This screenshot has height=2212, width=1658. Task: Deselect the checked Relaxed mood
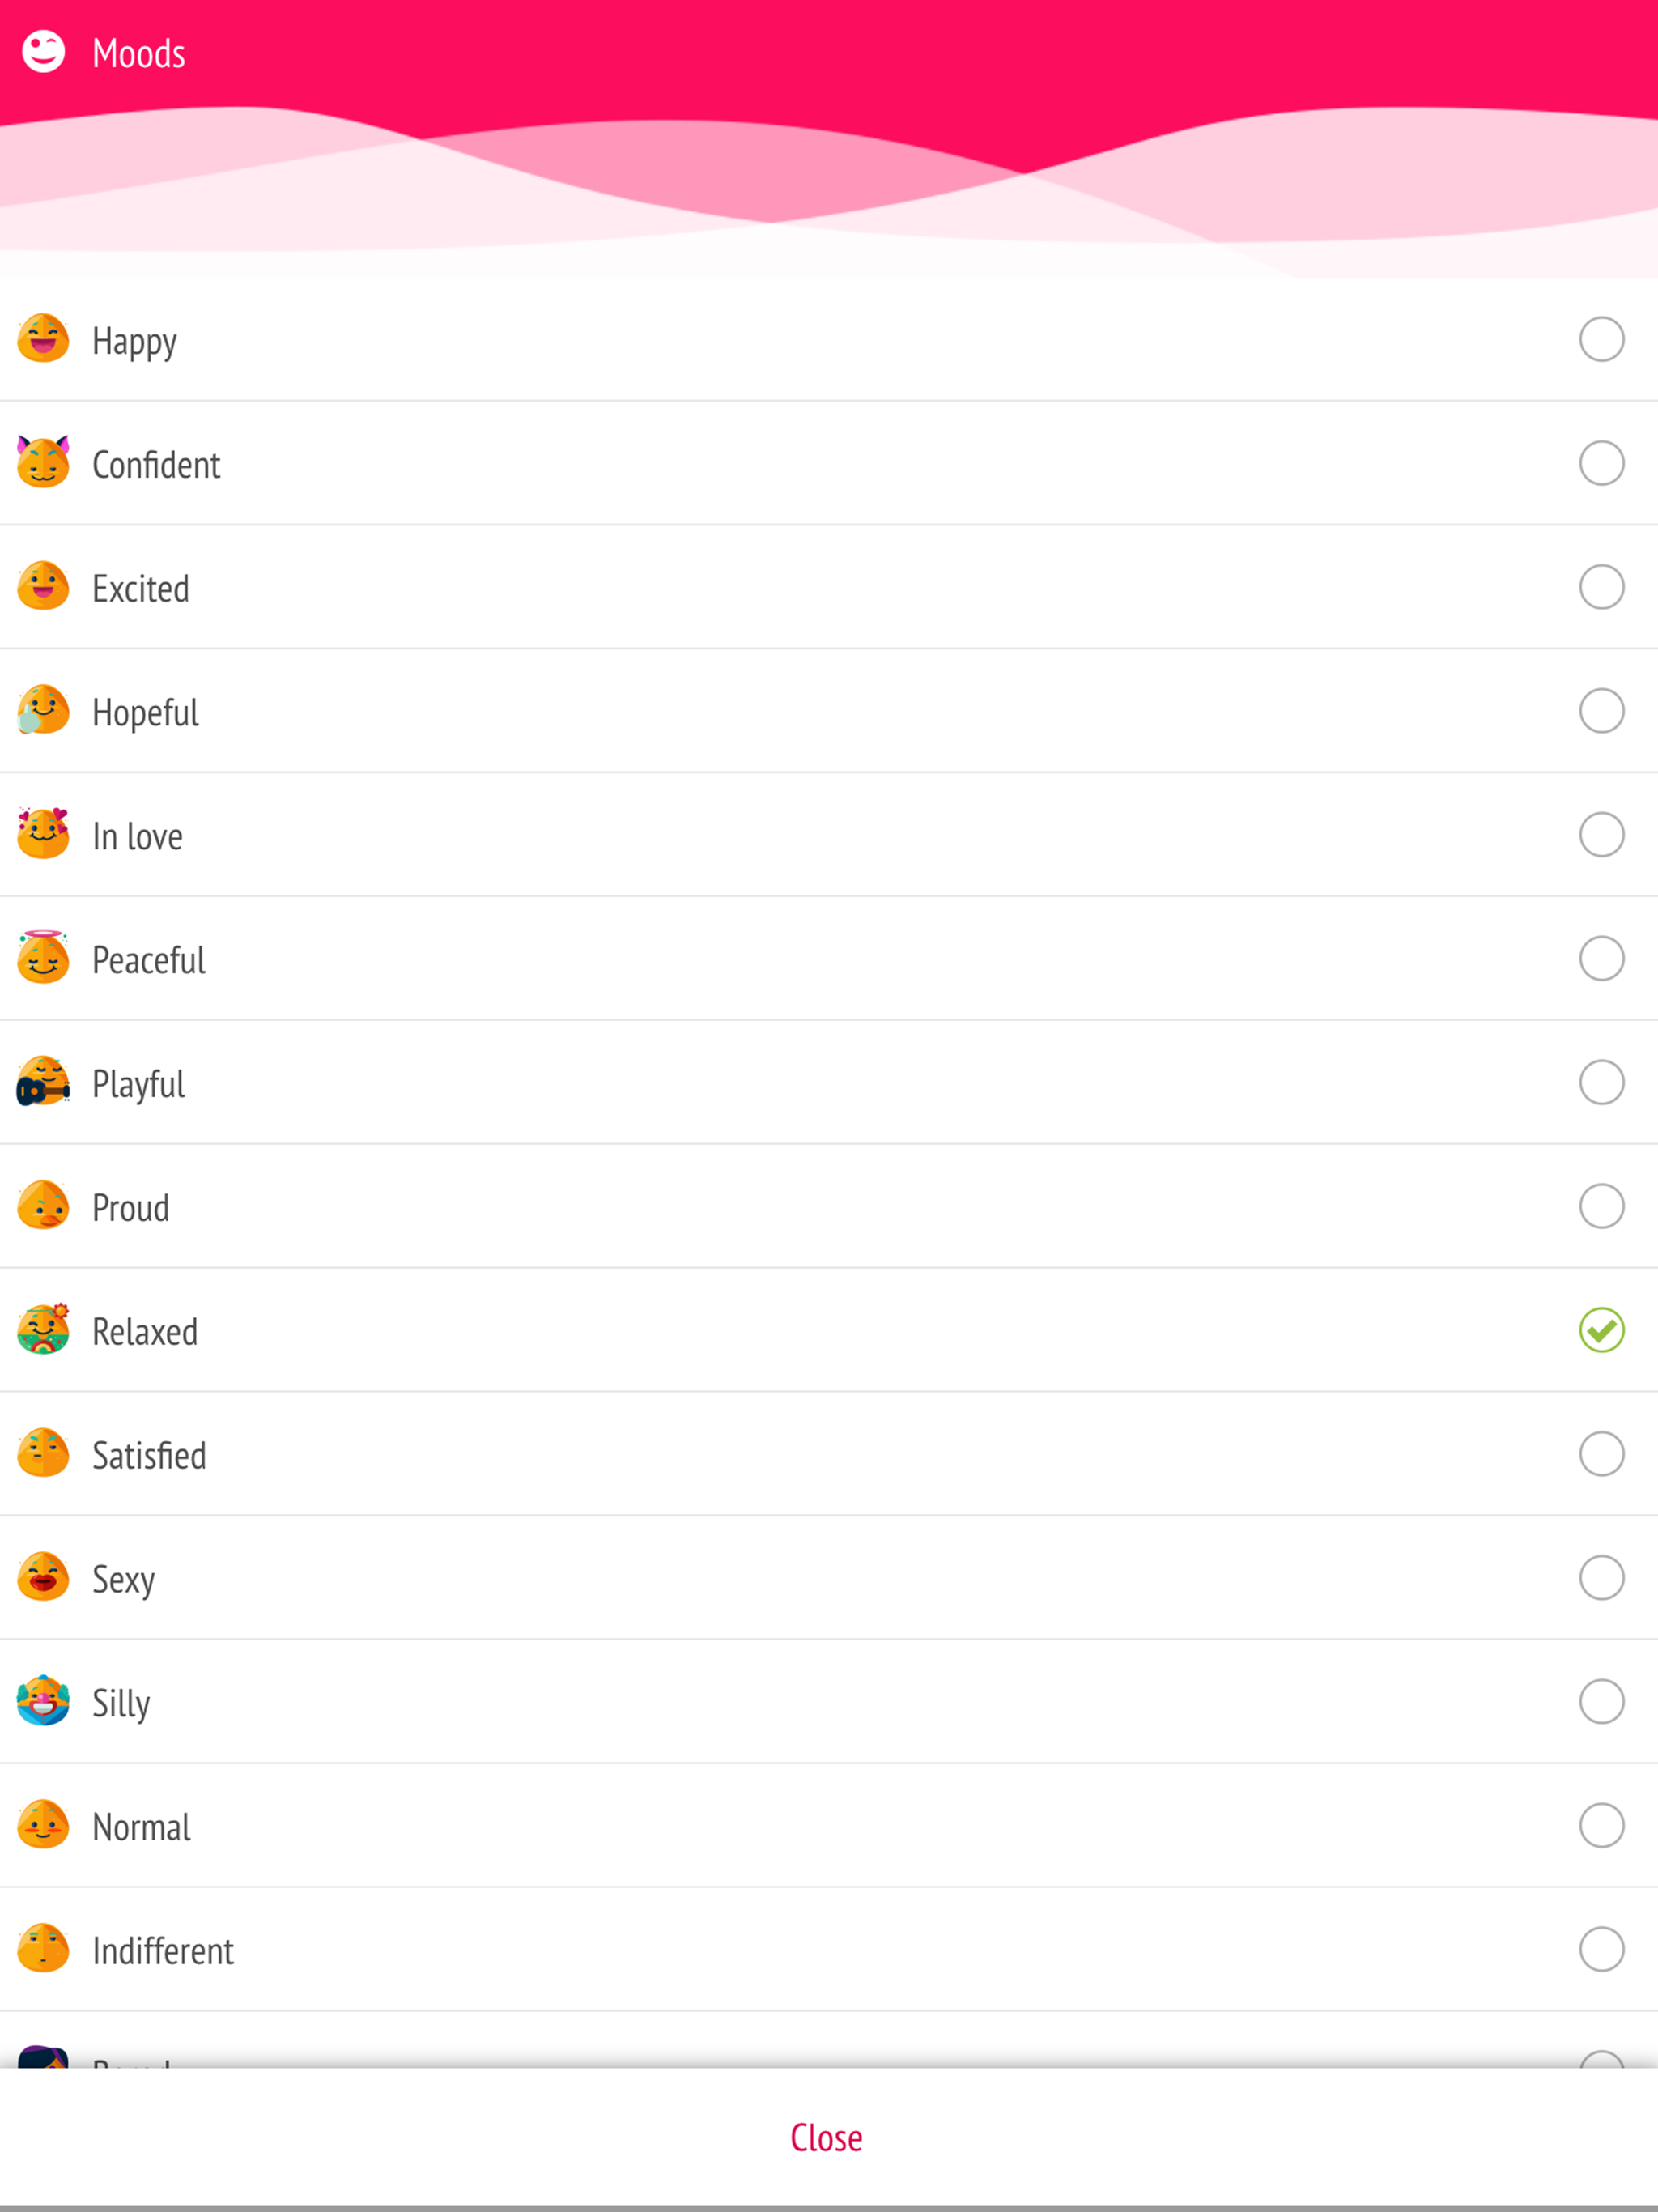point(1602,1330)
